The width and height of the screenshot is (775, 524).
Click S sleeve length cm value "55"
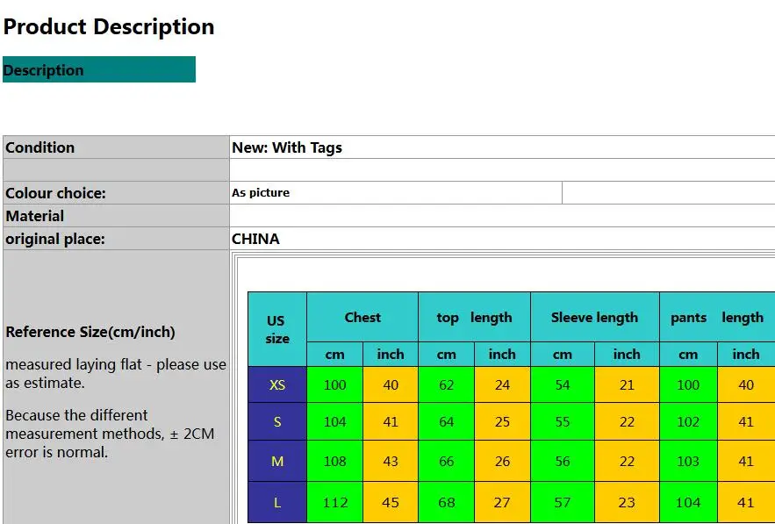tap(563, 421)
